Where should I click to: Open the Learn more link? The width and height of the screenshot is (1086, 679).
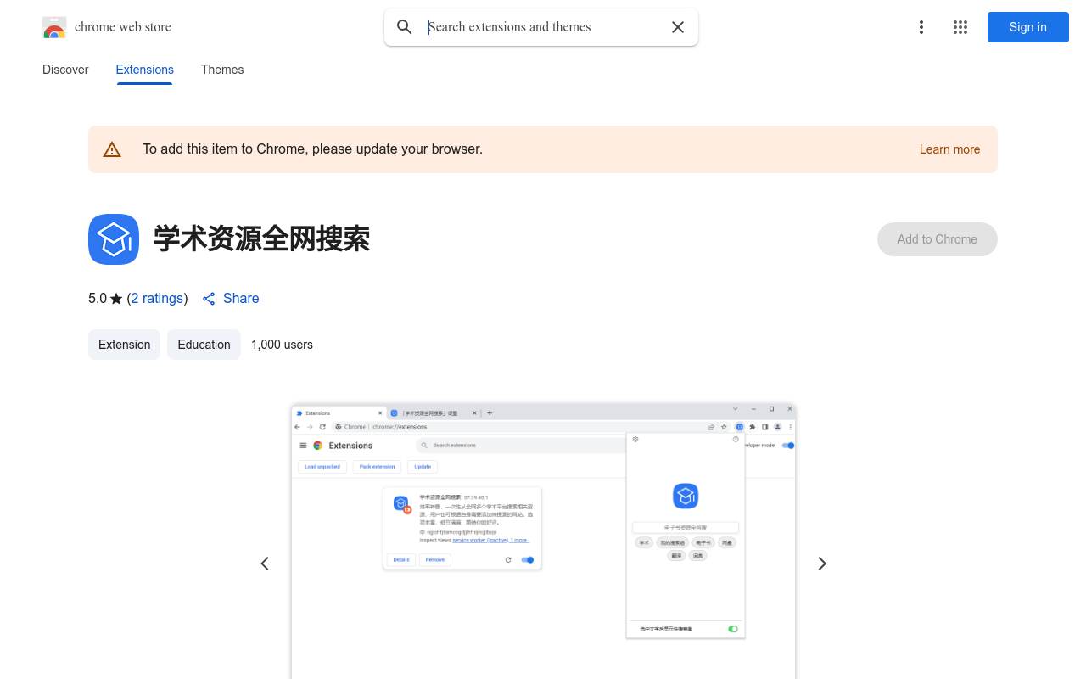pos(949,149)
